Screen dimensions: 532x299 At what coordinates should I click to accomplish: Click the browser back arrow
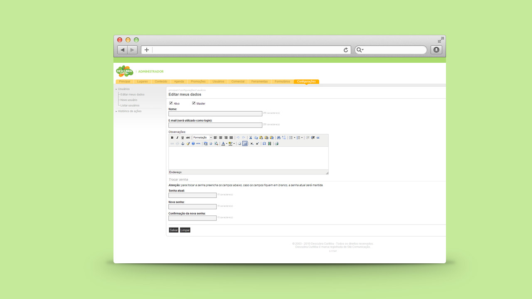122,50
